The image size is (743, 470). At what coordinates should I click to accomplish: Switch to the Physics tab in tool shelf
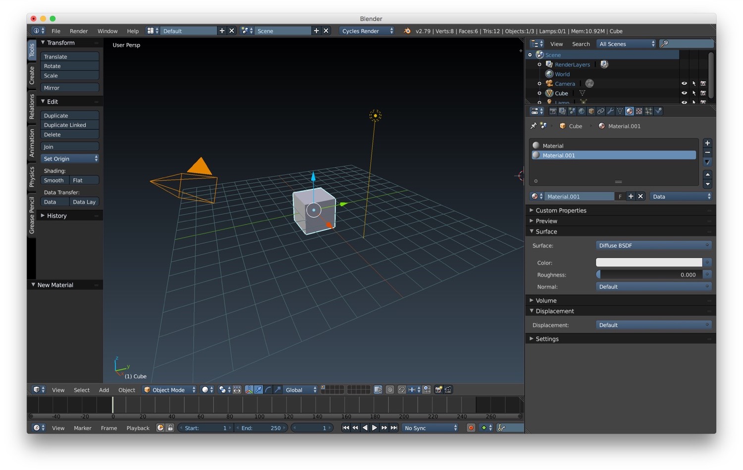point(32,176)
